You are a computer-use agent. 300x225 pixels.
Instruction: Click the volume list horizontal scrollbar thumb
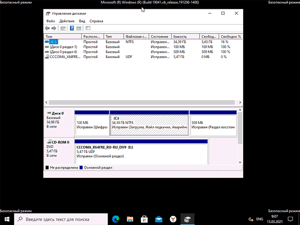[142, 102]
